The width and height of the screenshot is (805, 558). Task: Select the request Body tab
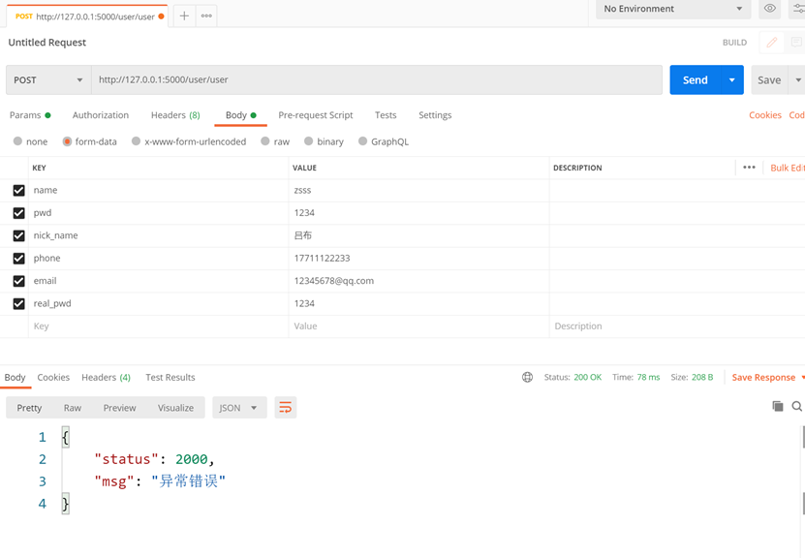click(241, 115)
